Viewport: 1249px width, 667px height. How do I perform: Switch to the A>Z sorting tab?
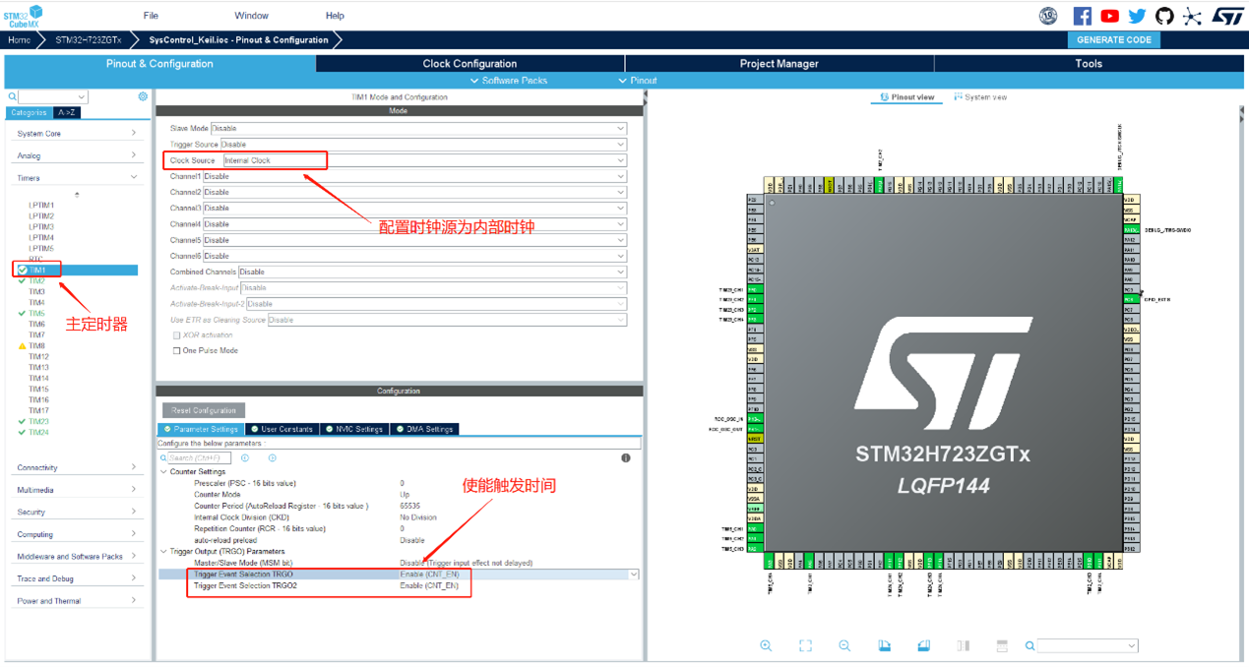coord(66,113)
